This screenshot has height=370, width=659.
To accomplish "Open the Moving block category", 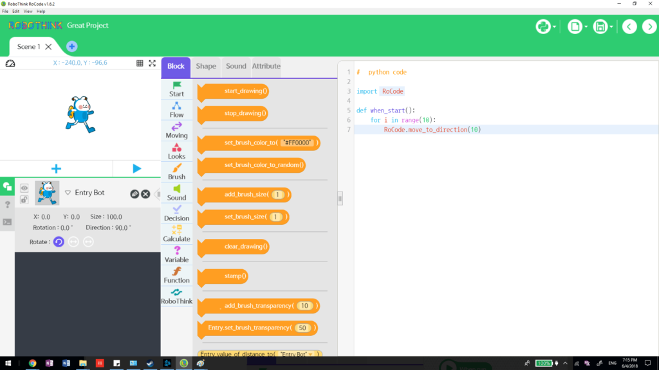I will pos(176,130).
